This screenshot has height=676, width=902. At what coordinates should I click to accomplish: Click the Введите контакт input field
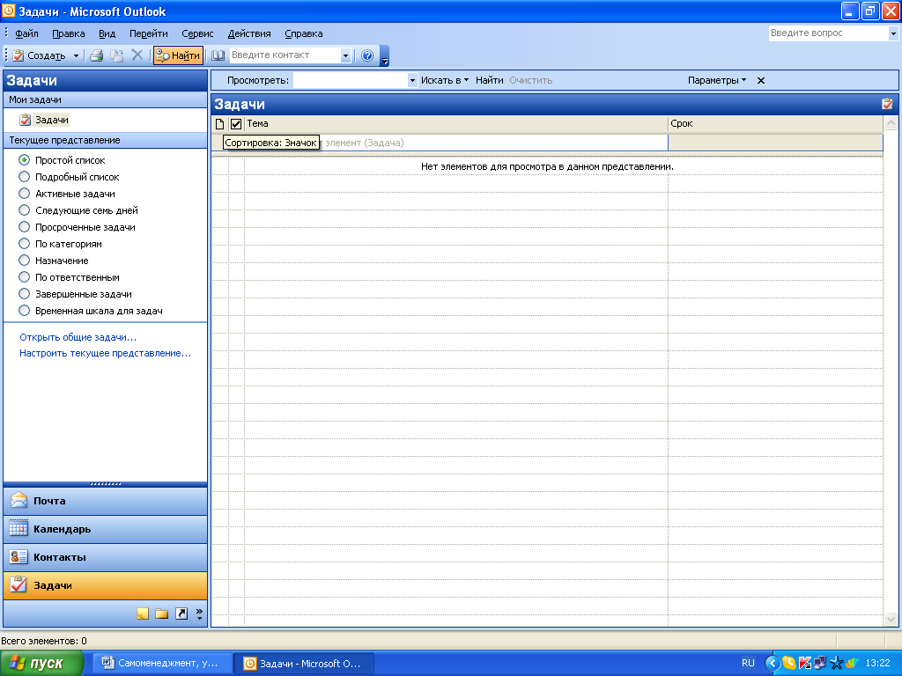pyautogui.click(x=285, y=55)
